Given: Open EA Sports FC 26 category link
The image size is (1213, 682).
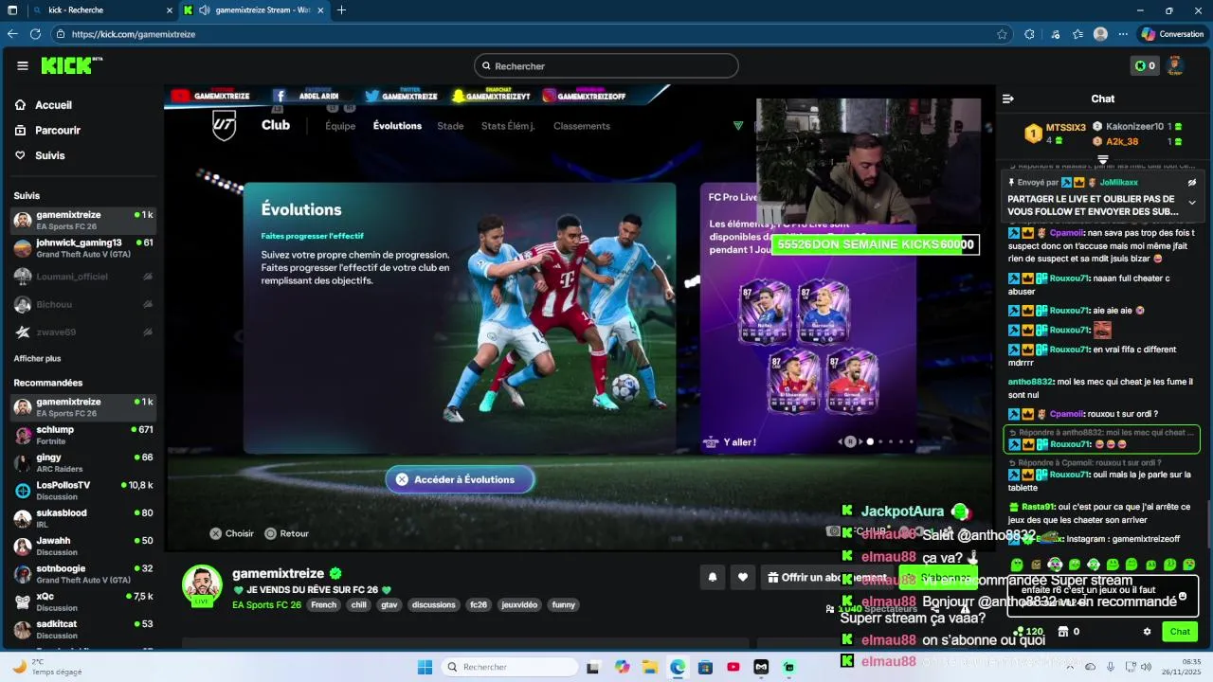Looking at the screenshot, I should coord(266,604).
